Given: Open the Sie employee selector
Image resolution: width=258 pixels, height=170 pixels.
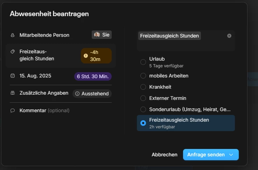Looking at the screenshot, I should coord(102,35).
